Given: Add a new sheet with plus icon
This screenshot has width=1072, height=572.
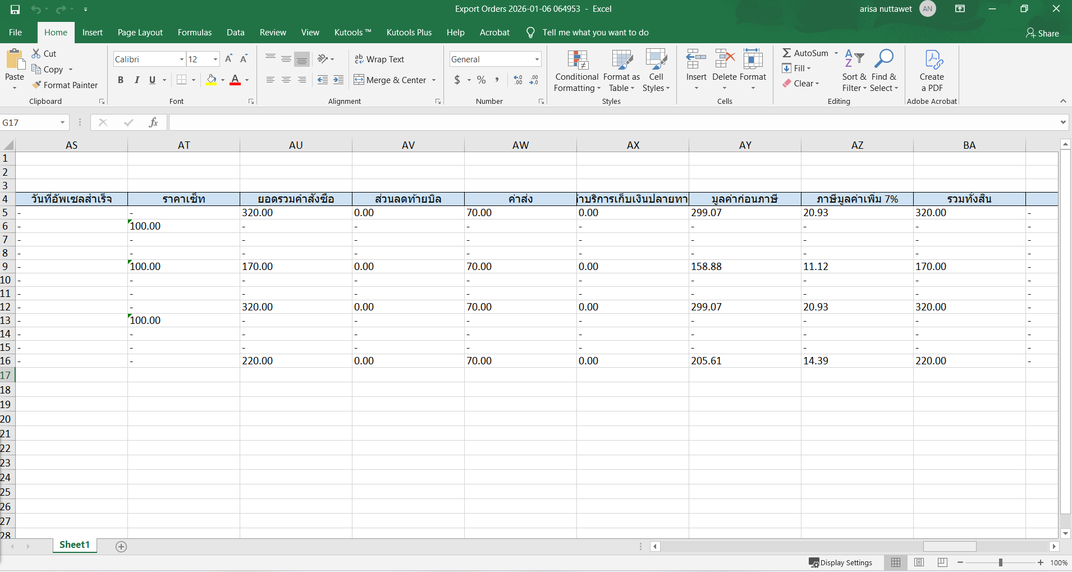Looking at the screenshot, I should 121,546.
